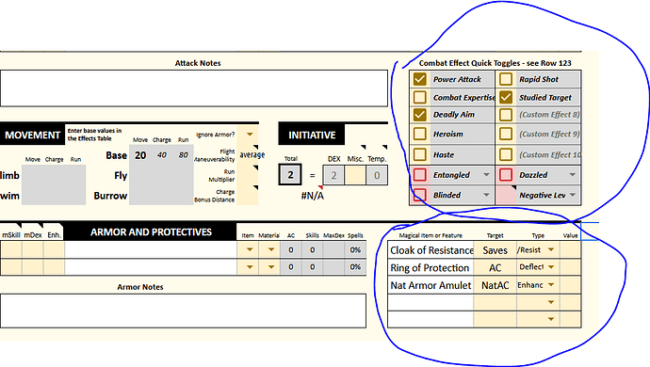Select the NatAC target cell
This screenshot has width=650, height=367.
pos(495,285)
